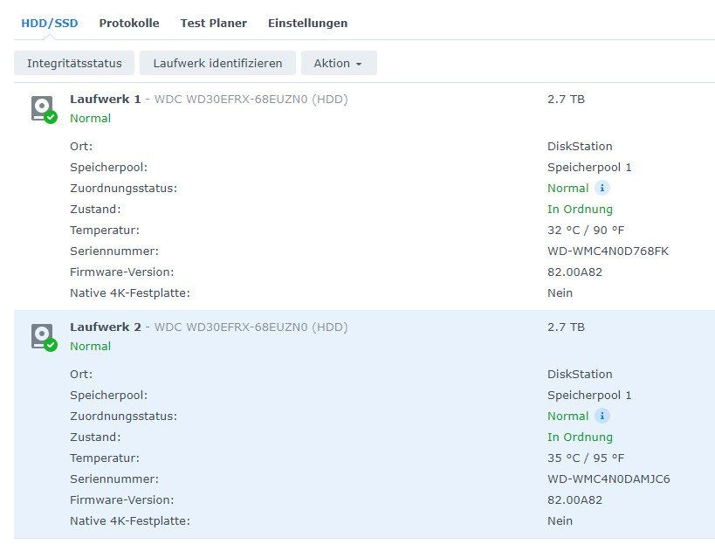Image resolution: width=715 pixels, height=551 pixels.
Task: Click the Laufwerk 1 hard drive icon
Action: [44, 109]
